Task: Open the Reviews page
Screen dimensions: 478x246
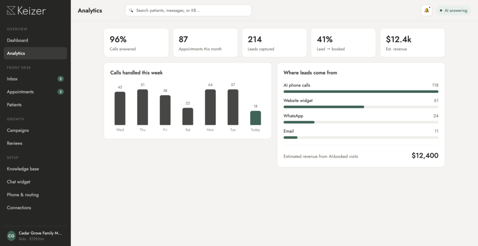Action: tap(35, 143)
